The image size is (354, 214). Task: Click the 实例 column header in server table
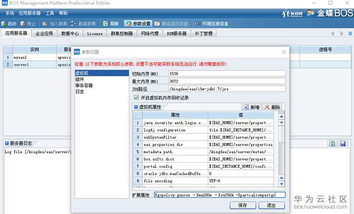coord(35,49)
